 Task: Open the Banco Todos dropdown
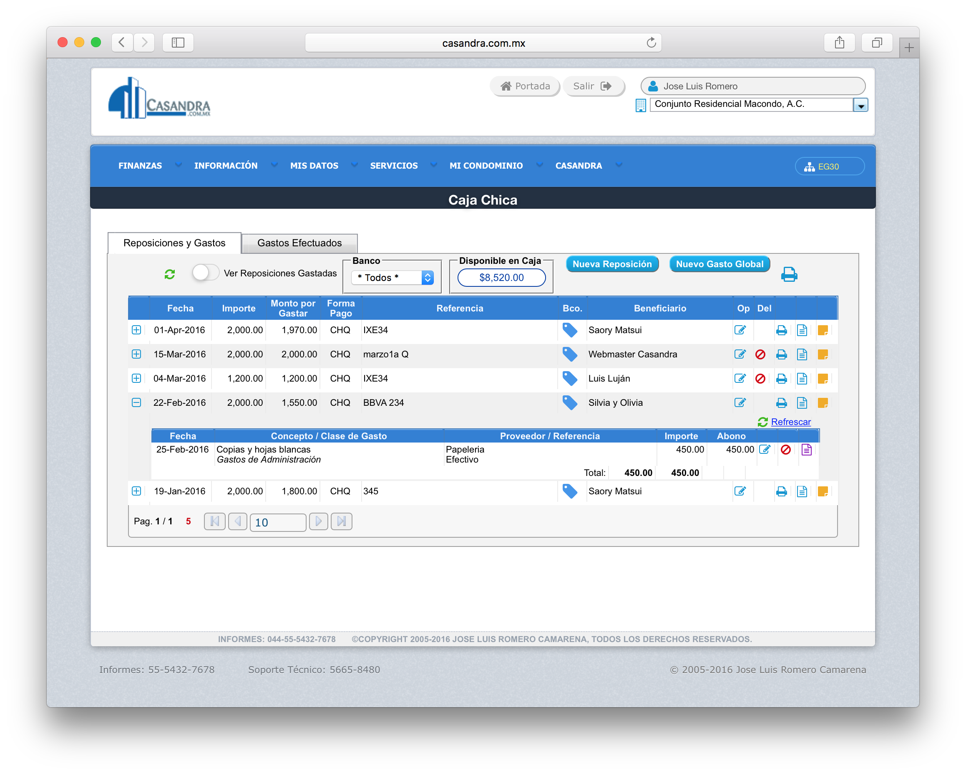[x=392, y=278]
